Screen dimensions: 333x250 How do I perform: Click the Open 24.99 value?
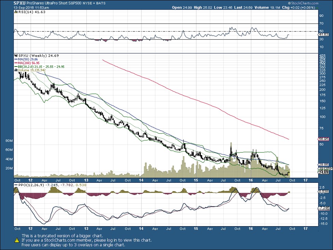(x=182, y=8)
